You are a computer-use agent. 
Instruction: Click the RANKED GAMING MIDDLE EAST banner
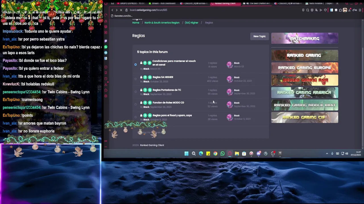[x=305, y=105]
